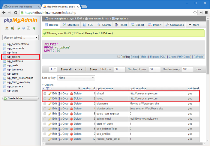The width and height of the screenshot is (210, 146).
Task: Click the pencil Edit icon for admin_email row
Action: (50, 119)
